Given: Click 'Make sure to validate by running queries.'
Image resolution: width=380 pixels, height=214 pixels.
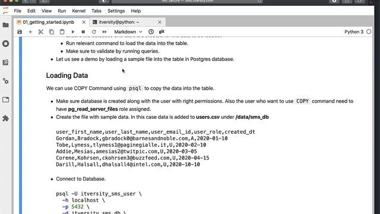Looking at the screenshot, I should [x=113, y=51].
